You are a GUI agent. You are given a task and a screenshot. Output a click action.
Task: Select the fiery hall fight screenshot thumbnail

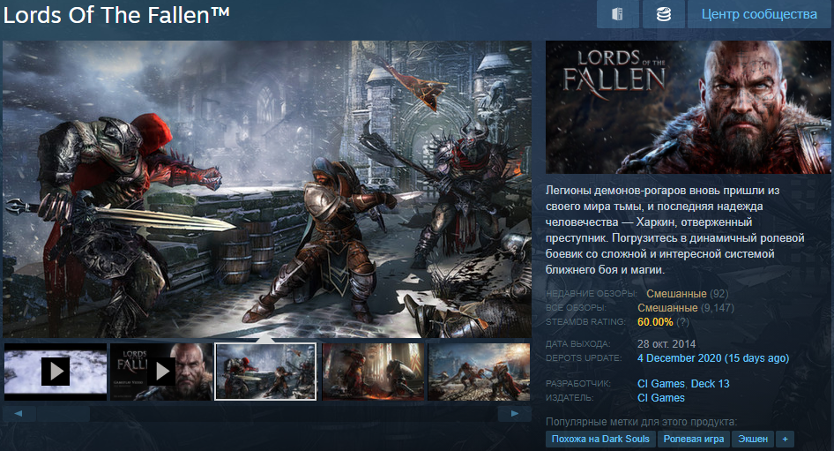(374, 372)
